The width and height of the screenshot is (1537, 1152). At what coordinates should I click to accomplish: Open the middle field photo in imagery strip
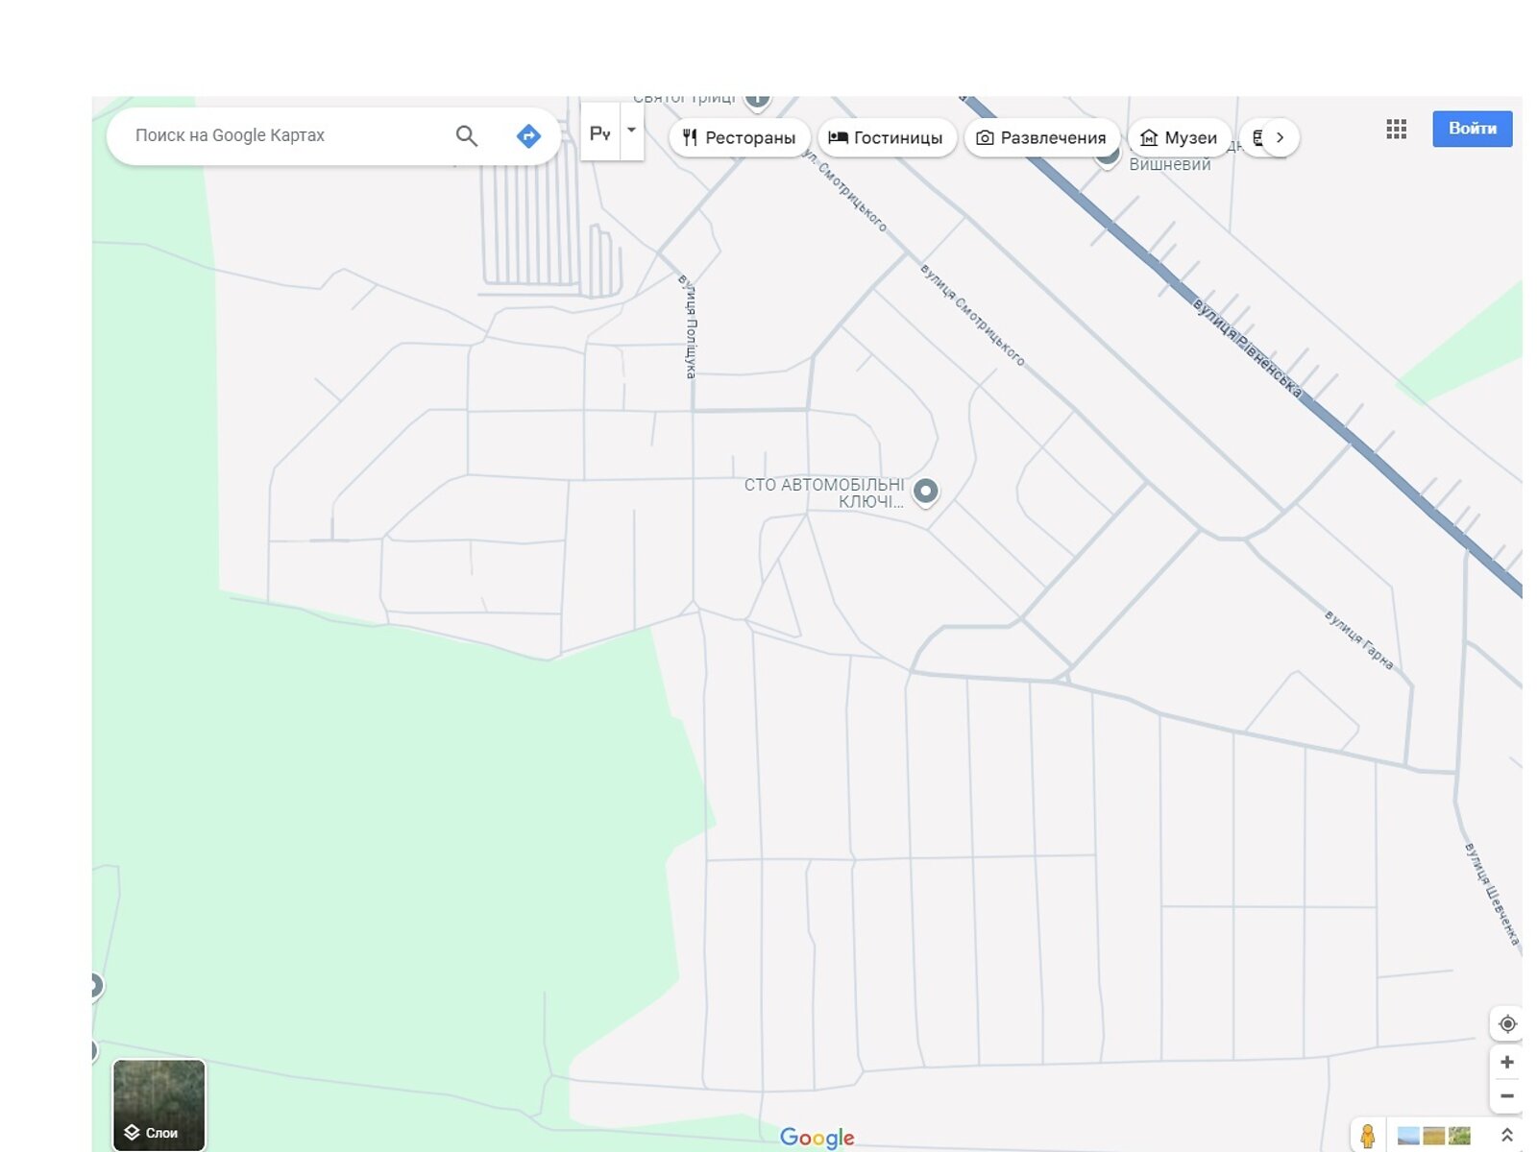point(1434,1136)
